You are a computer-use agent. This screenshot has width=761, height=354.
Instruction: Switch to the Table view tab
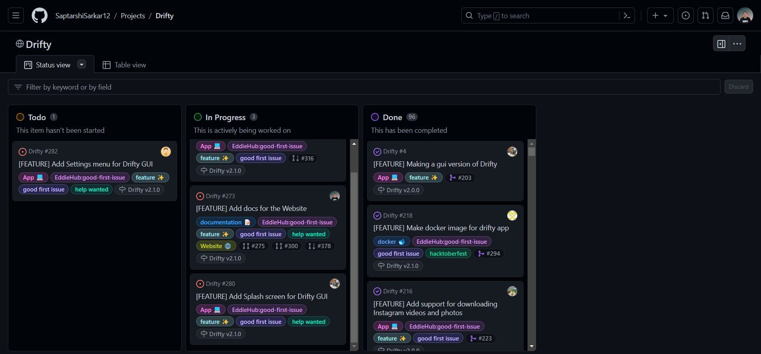tap(124, 65)
